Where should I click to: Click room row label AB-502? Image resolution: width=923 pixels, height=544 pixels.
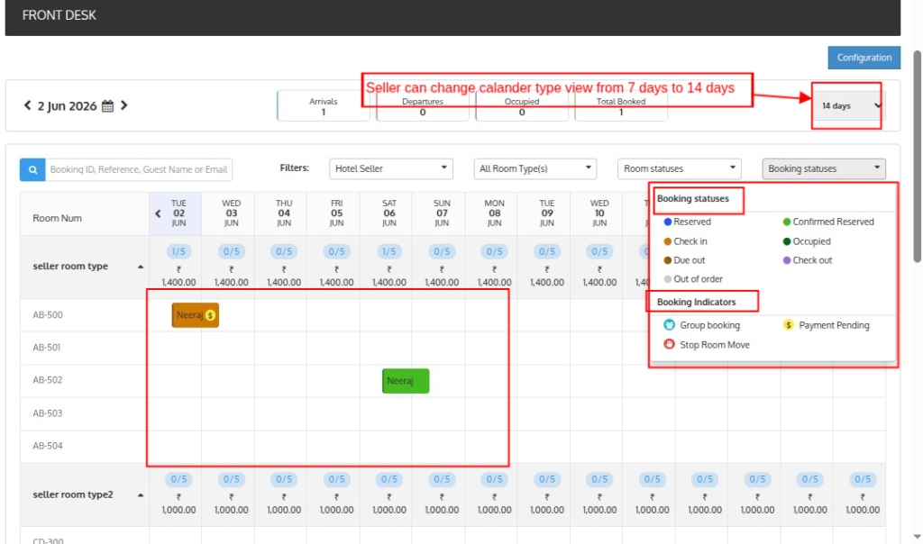point(48,380)
